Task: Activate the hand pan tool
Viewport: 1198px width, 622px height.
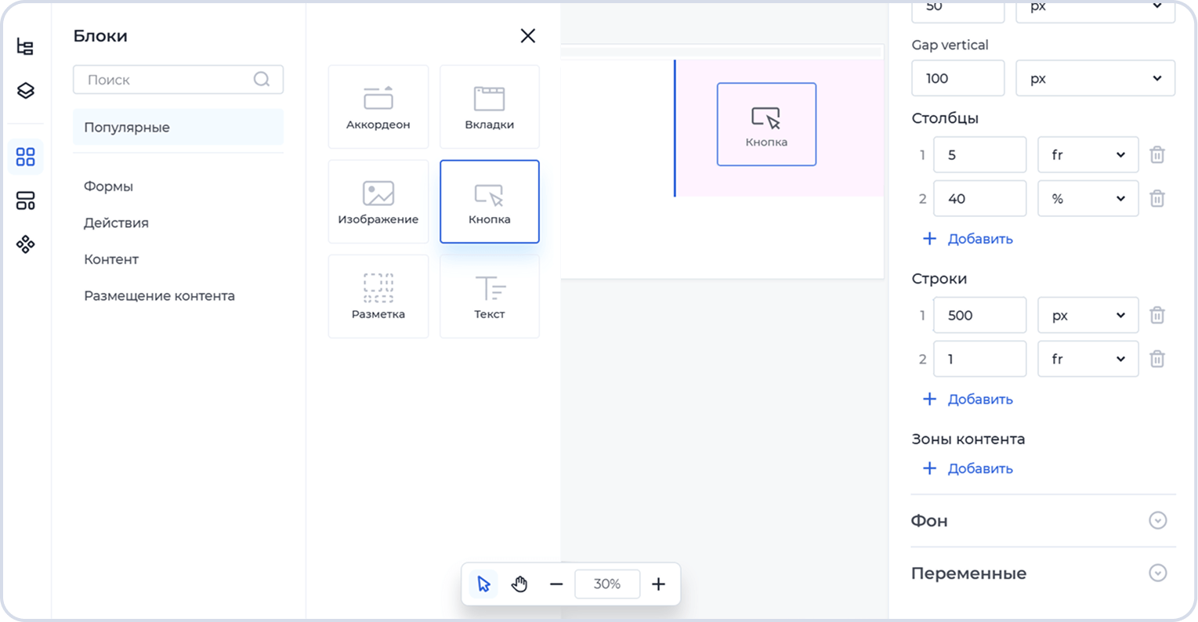Action: tap(519, 584)
